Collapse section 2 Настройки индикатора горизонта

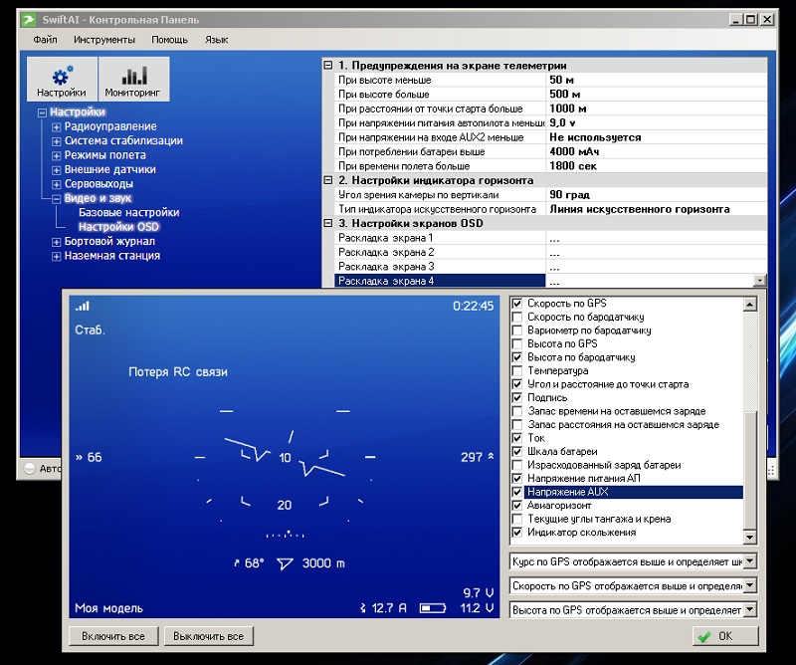tap(328, 180)
